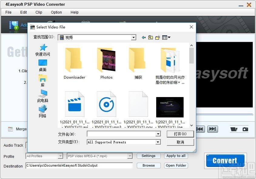Expand the 文件名 filename dropdown arrow
The height and width of the screenshot is (179, 256).
(158, 134)
